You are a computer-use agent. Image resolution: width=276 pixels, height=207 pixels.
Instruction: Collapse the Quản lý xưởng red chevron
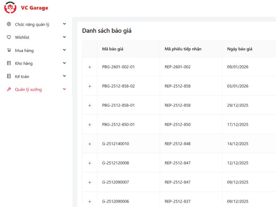(x=64, y=89)
